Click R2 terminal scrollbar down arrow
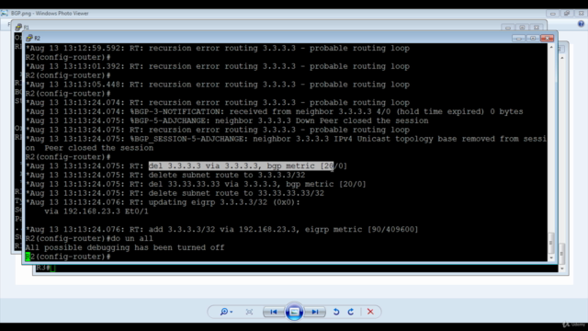This screenshot has height=331, width=588. click(551, 257)
